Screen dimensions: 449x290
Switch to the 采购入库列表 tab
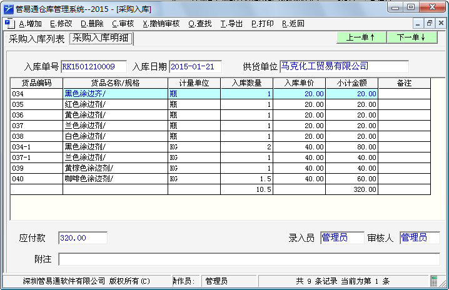click(x=36, y=39)
